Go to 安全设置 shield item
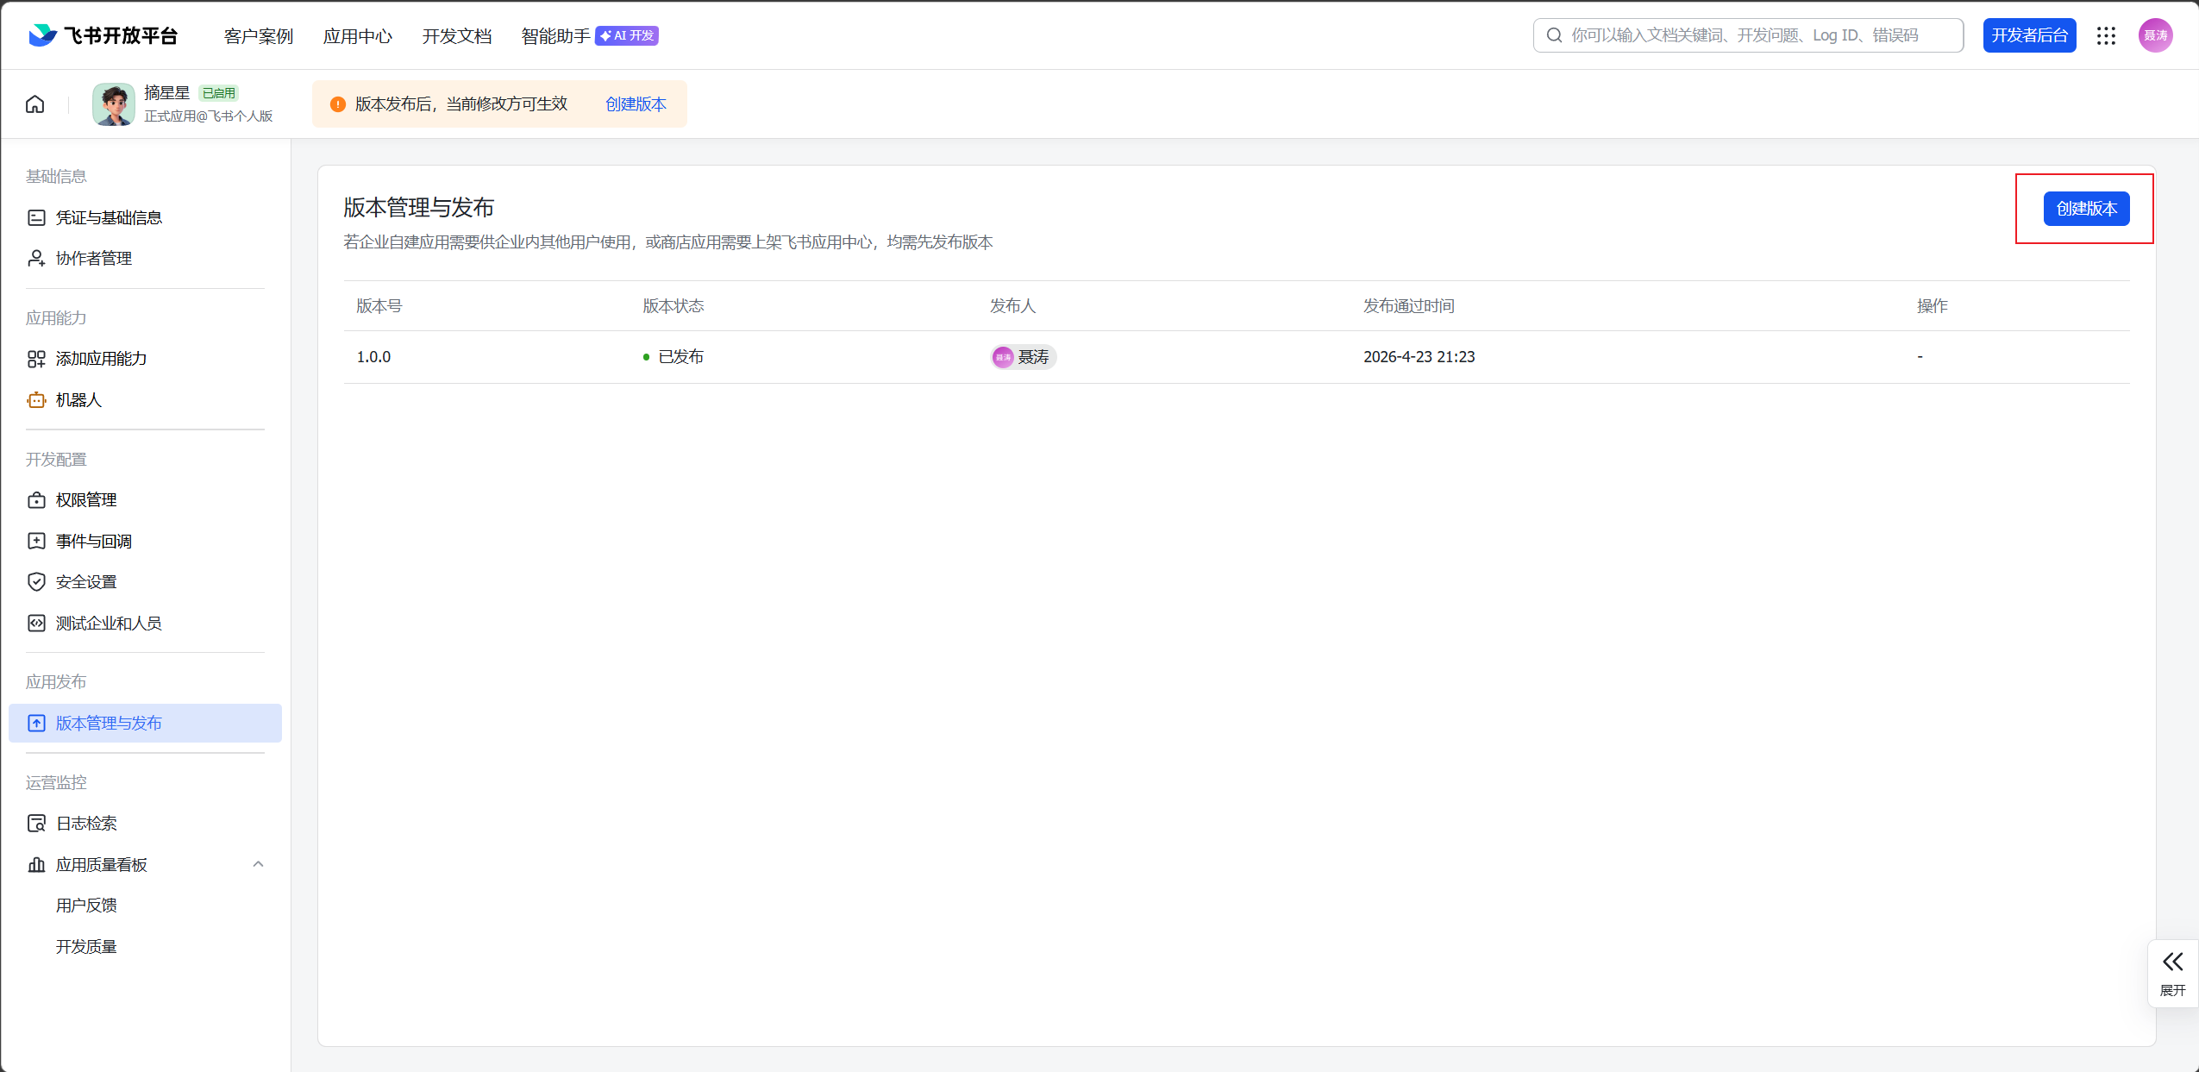This screenshot has width=2199, height=1072. click(85, 582)
